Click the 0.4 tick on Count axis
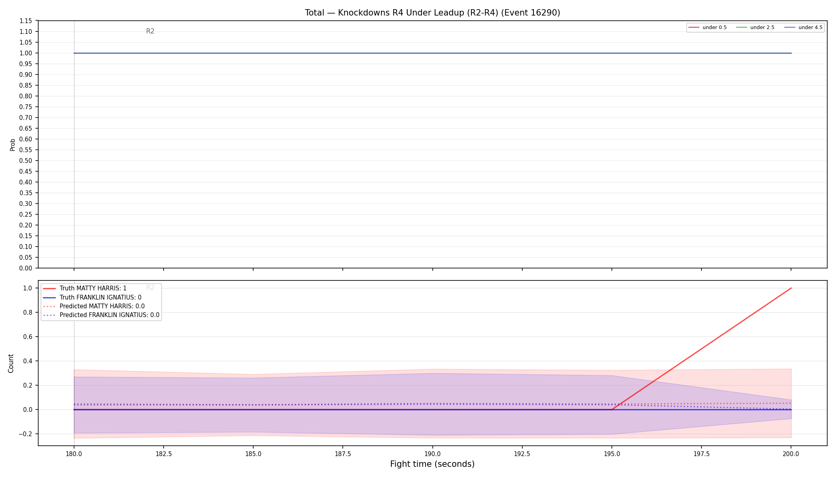Viewport: 836px width, 478px height. (28, 361)
